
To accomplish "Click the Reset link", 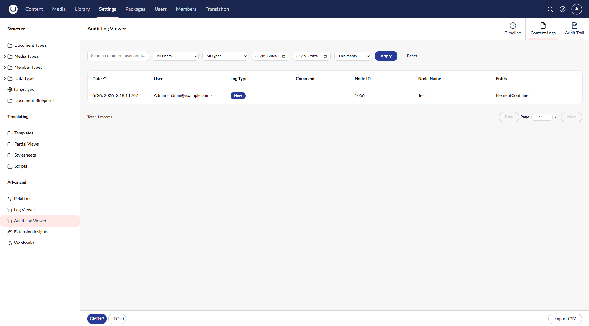I will pyautogui.click(x=412, y=56).
